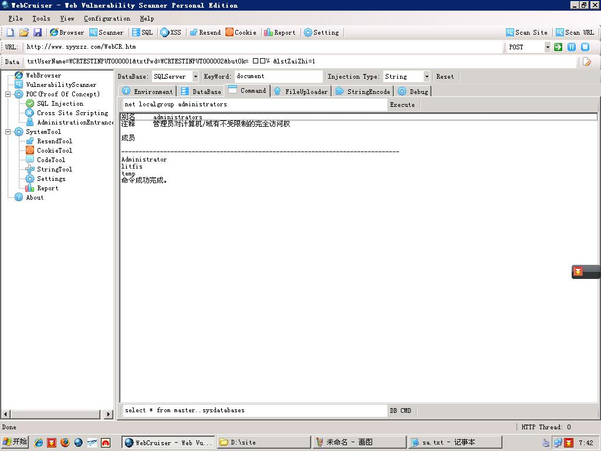This screenshot has height=451, width=601.
Task: Switch to the DataBase tab
Action: [x=201, y=91]
